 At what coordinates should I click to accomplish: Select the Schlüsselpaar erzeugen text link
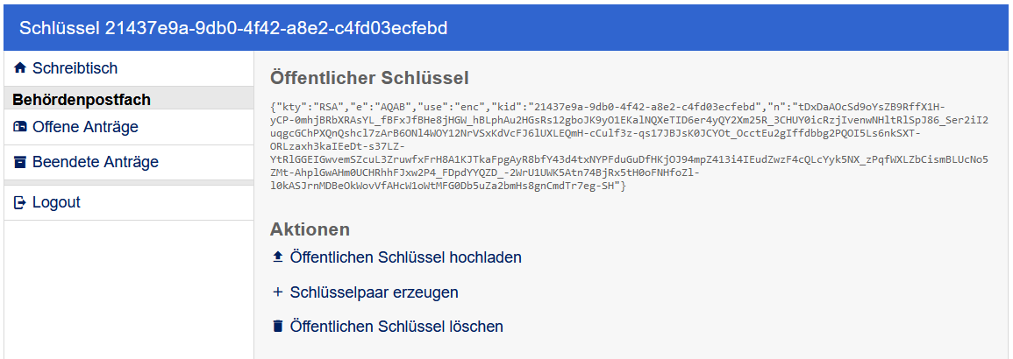(x=374, y=292)
